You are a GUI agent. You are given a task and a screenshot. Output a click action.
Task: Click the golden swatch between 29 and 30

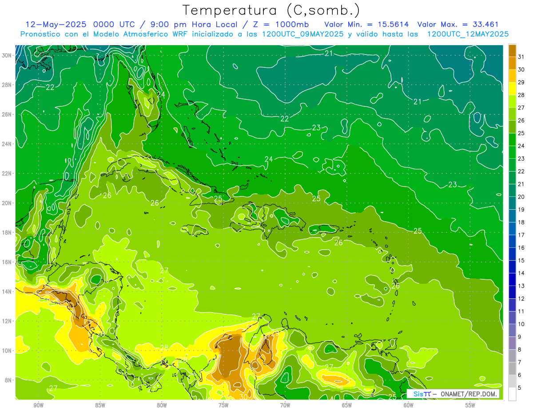pos(512,76)
